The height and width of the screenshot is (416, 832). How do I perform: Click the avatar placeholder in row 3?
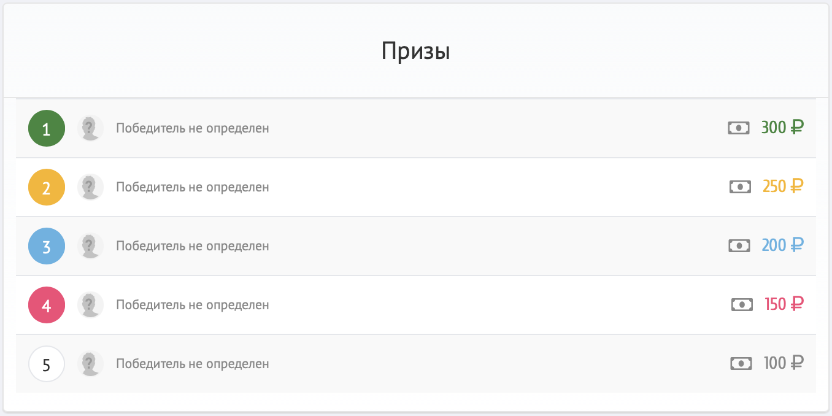coord(90,246)
